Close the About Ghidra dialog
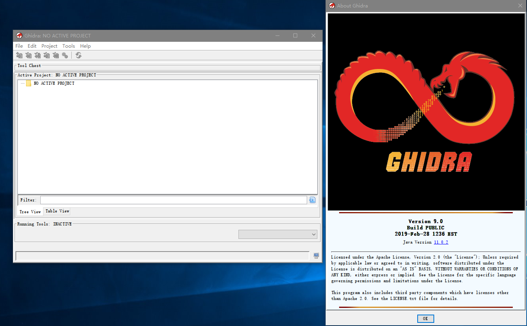 point(520,6)
